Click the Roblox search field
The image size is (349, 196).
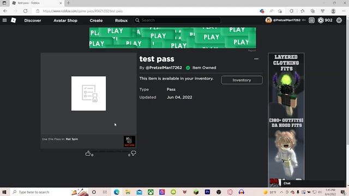point(177,20)
